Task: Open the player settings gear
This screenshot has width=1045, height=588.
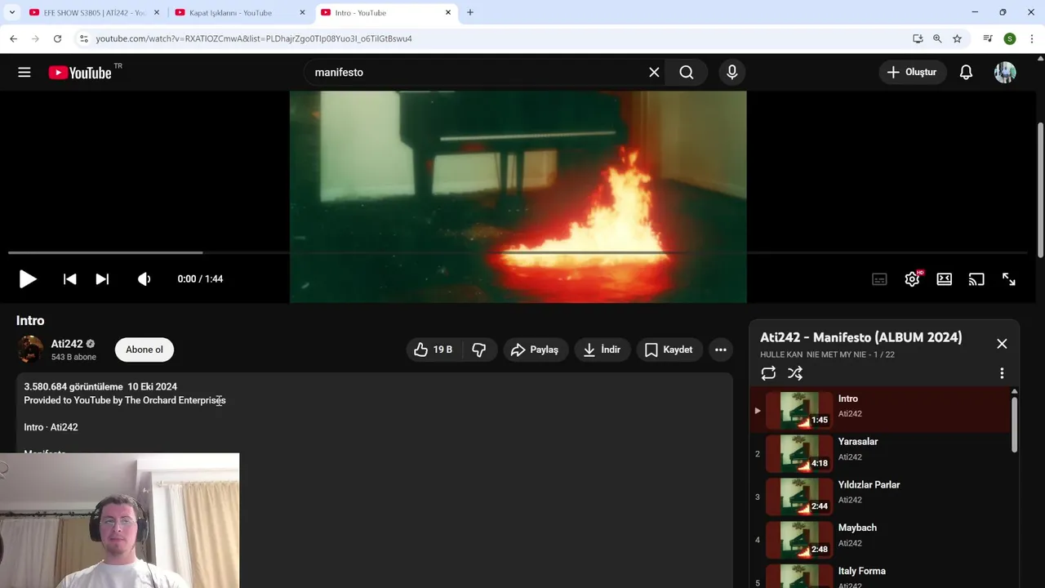Action: (x=912, y=279)
